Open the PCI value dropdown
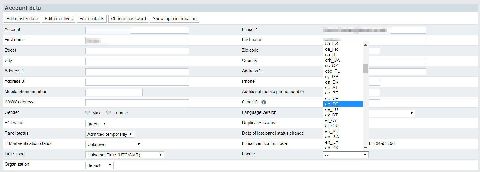This screenshot has height=172, width=480. (97, 124)
